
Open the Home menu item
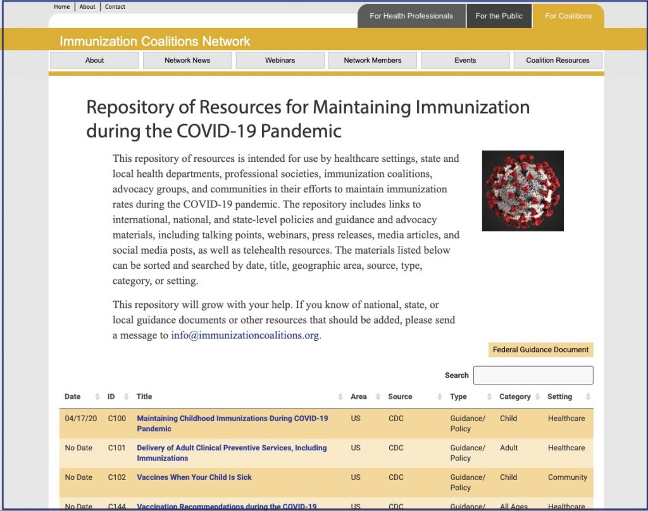pos(61,6)
